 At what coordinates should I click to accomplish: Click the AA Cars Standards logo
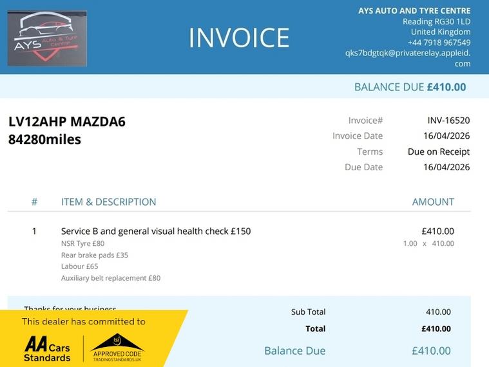pyautogui.click(x=47, y=348)
